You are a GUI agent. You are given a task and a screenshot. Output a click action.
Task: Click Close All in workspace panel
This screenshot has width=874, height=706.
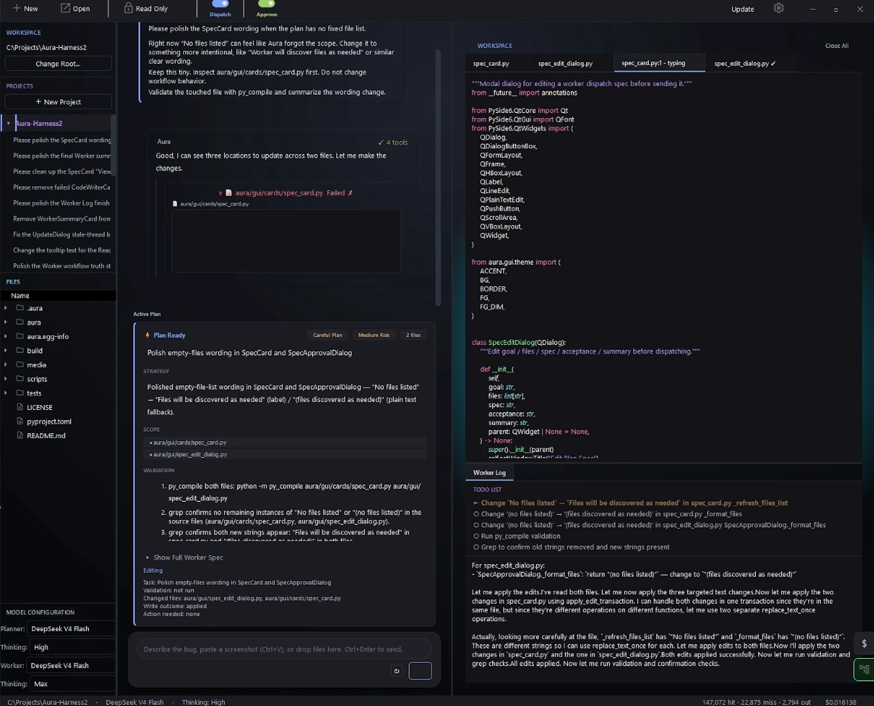pyautogui.click(x=836, y=46)
